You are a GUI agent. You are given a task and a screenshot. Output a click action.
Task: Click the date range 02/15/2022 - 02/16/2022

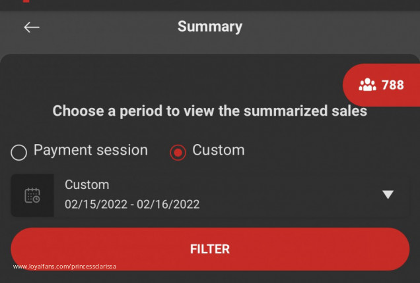pyautogui.click(x=132, y=205)
